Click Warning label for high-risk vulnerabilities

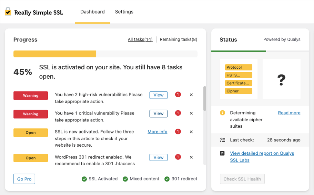point(31,95)
